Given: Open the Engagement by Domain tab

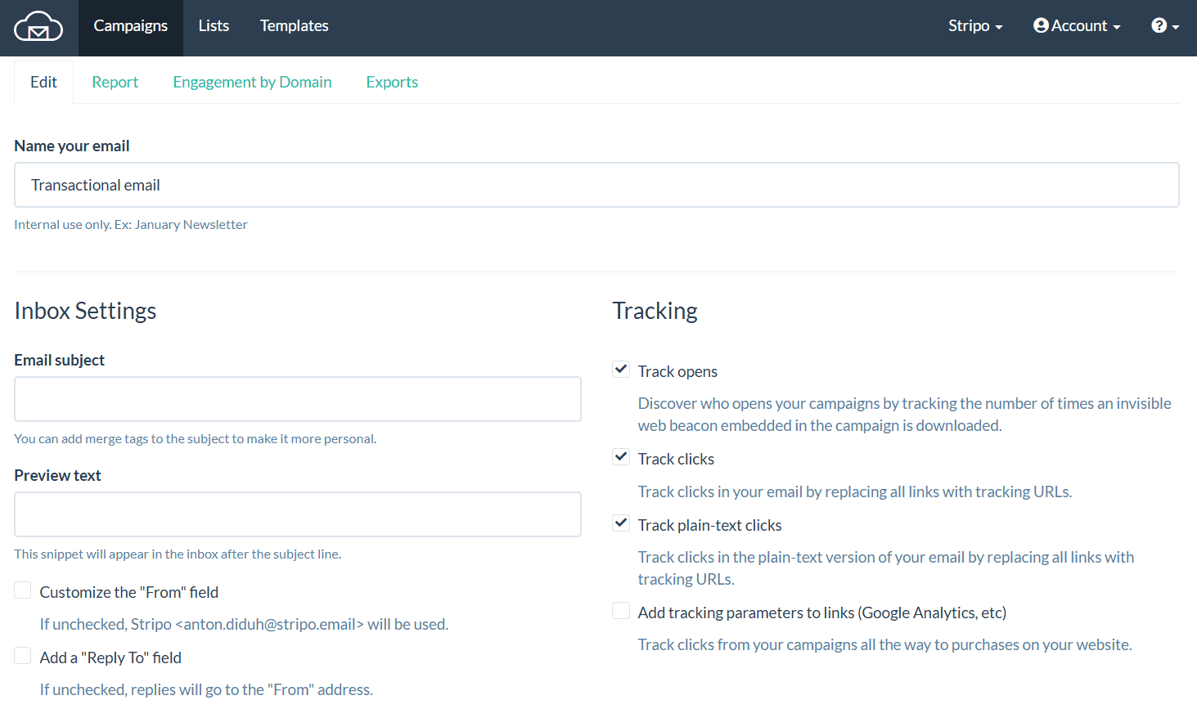Looking at the screenshot, I should point(252,82).
